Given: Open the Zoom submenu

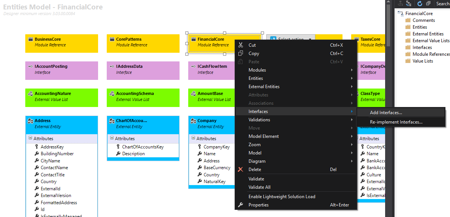Looking at the screenshot, I should point(296,144).
